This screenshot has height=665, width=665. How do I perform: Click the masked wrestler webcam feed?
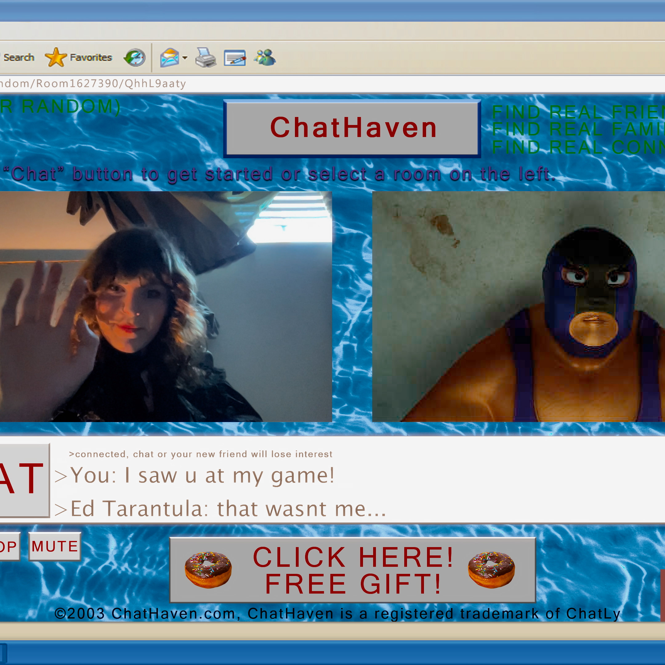pyautogui.click(x=518, y=307)
